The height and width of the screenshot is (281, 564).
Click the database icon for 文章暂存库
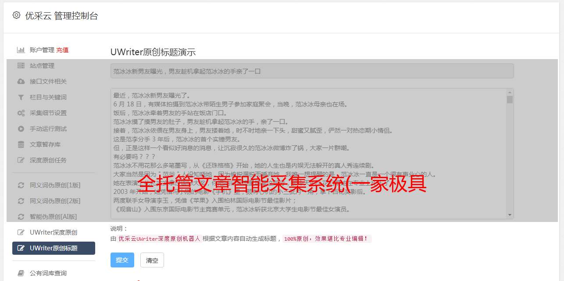(x=21, y=144)
